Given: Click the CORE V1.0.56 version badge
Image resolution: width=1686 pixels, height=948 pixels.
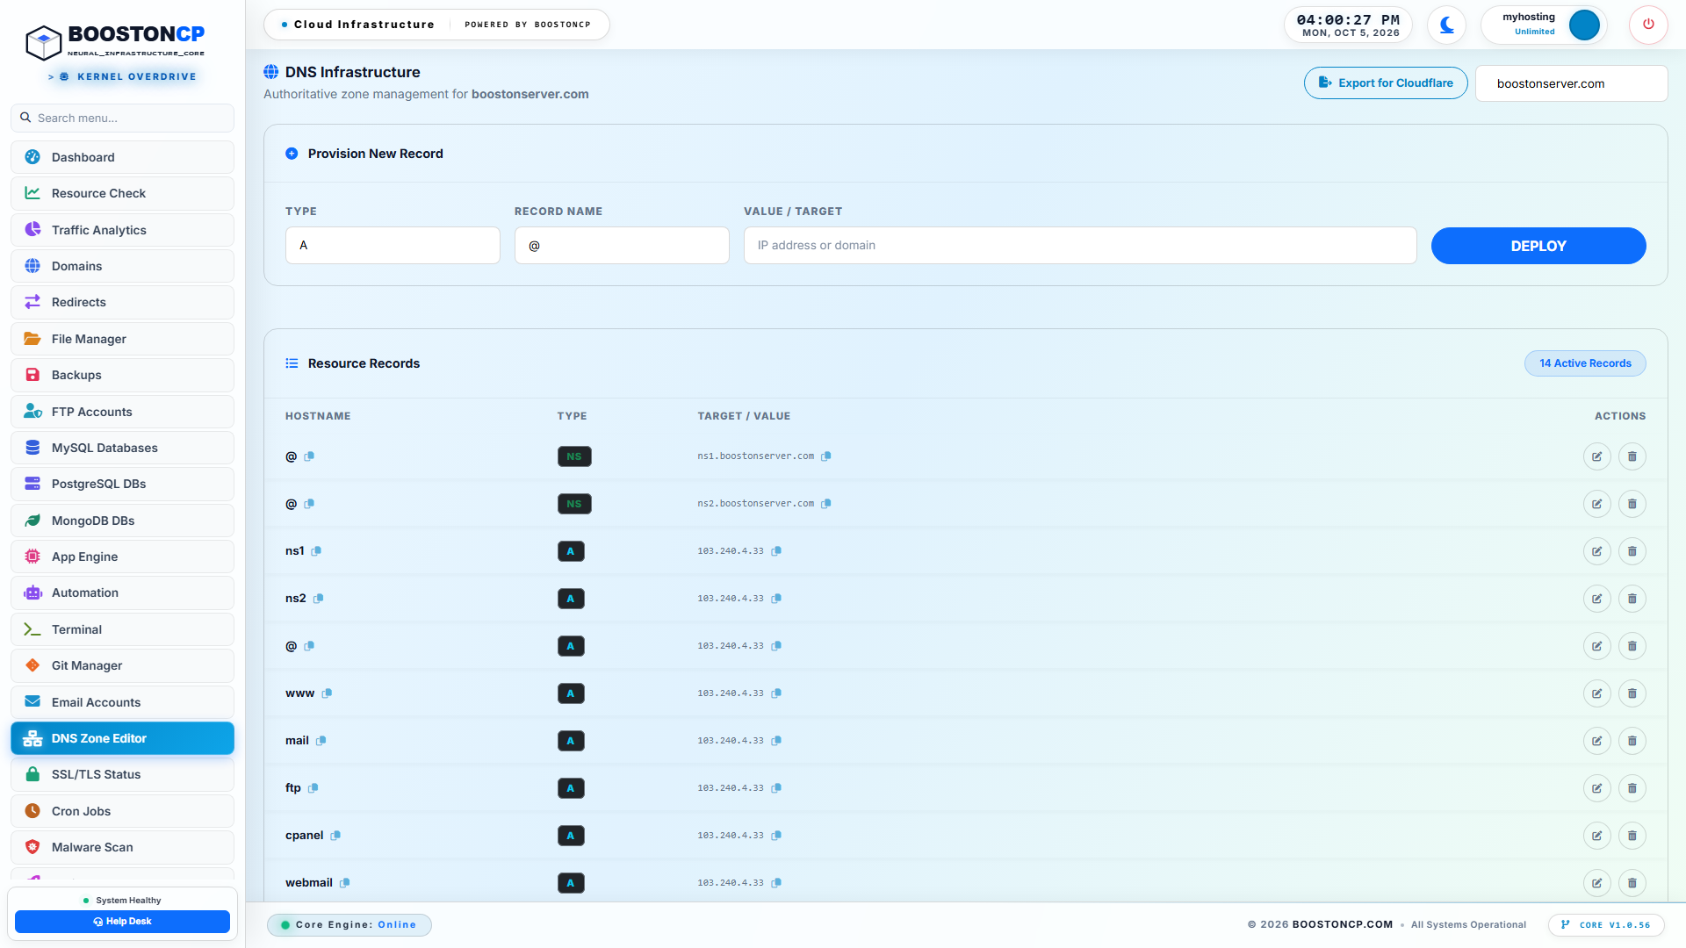Looking at the screenshot, I should click(x=1606, y=925).
